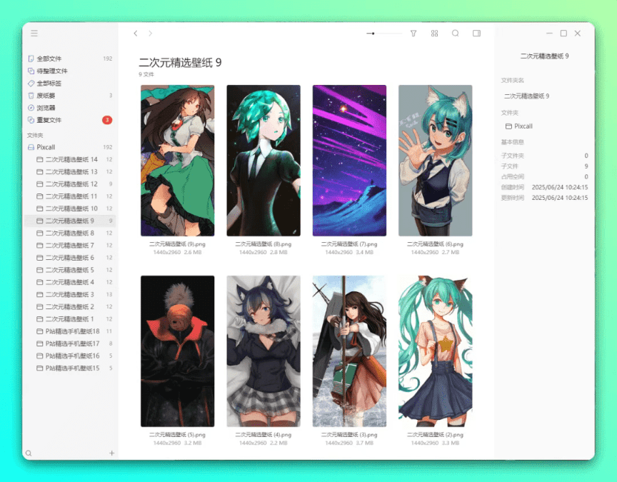The height and width of the screenshot is (482, 617).
Task: Expand the Pixcall folder under 文件夹 panel
Action: (44, 147)
